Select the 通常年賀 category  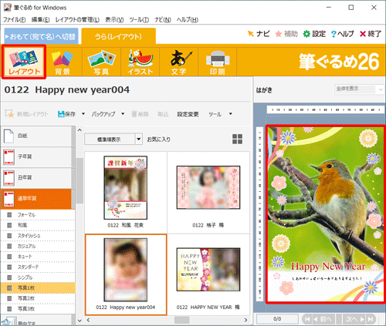click(x=37, y=199)
